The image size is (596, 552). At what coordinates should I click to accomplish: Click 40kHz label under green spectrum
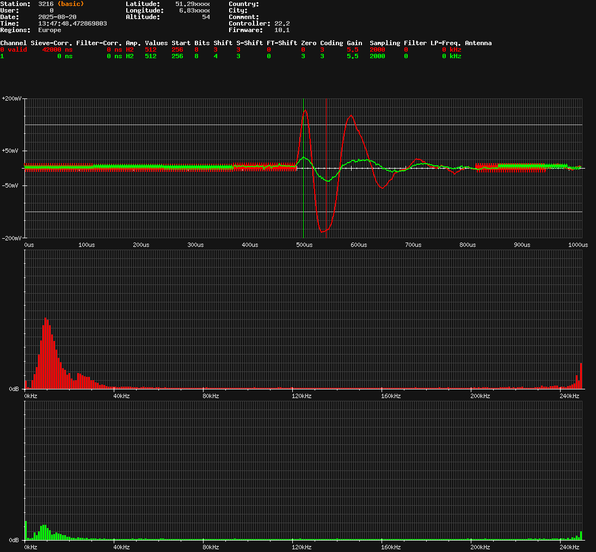121,547
